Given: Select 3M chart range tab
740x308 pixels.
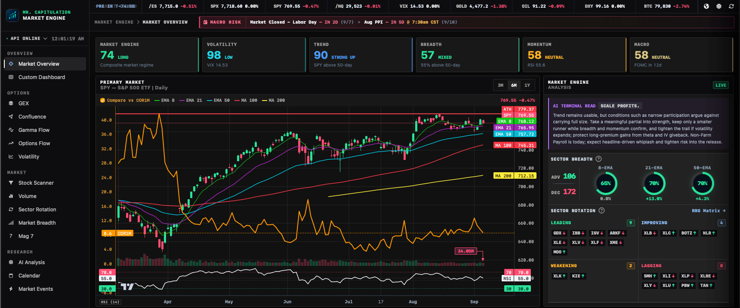Looking at the screenshot, I should [500, 85].
